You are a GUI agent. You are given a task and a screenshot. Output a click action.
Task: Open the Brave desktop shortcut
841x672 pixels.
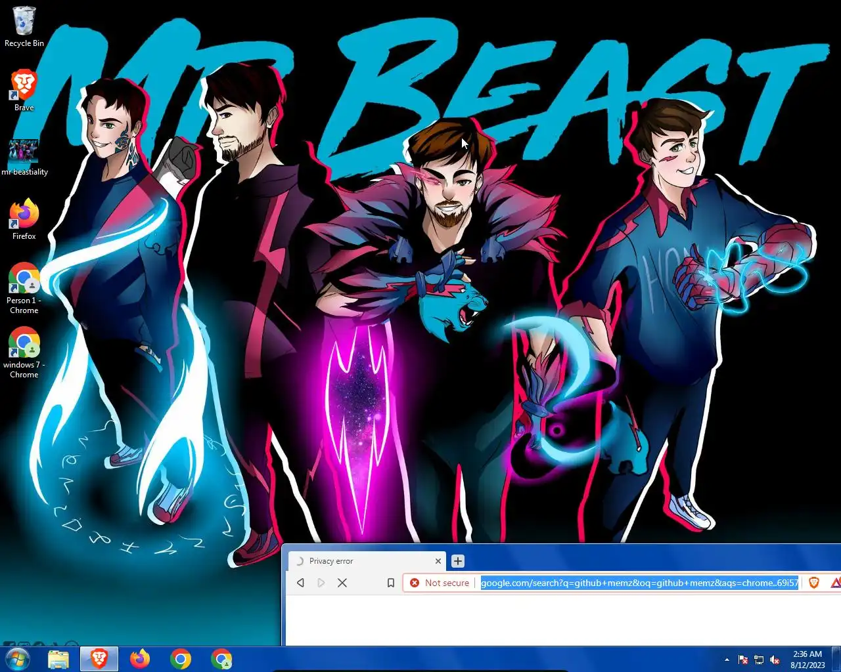(x=24, y=90)
